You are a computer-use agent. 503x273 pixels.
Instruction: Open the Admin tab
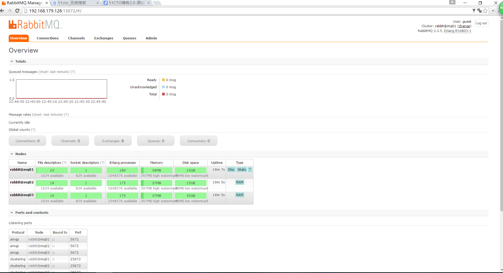[x=151, y=38]
